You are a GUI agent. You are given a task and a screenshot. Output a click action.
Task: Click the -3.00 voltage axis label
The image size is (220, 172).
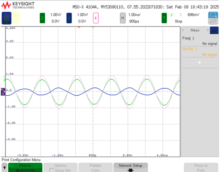[x=11, y=139]
